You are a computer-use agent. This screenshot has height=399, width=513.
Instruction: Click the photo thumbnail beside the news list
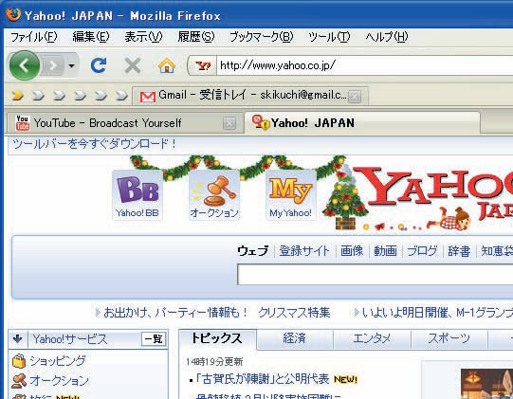(486, 384)
